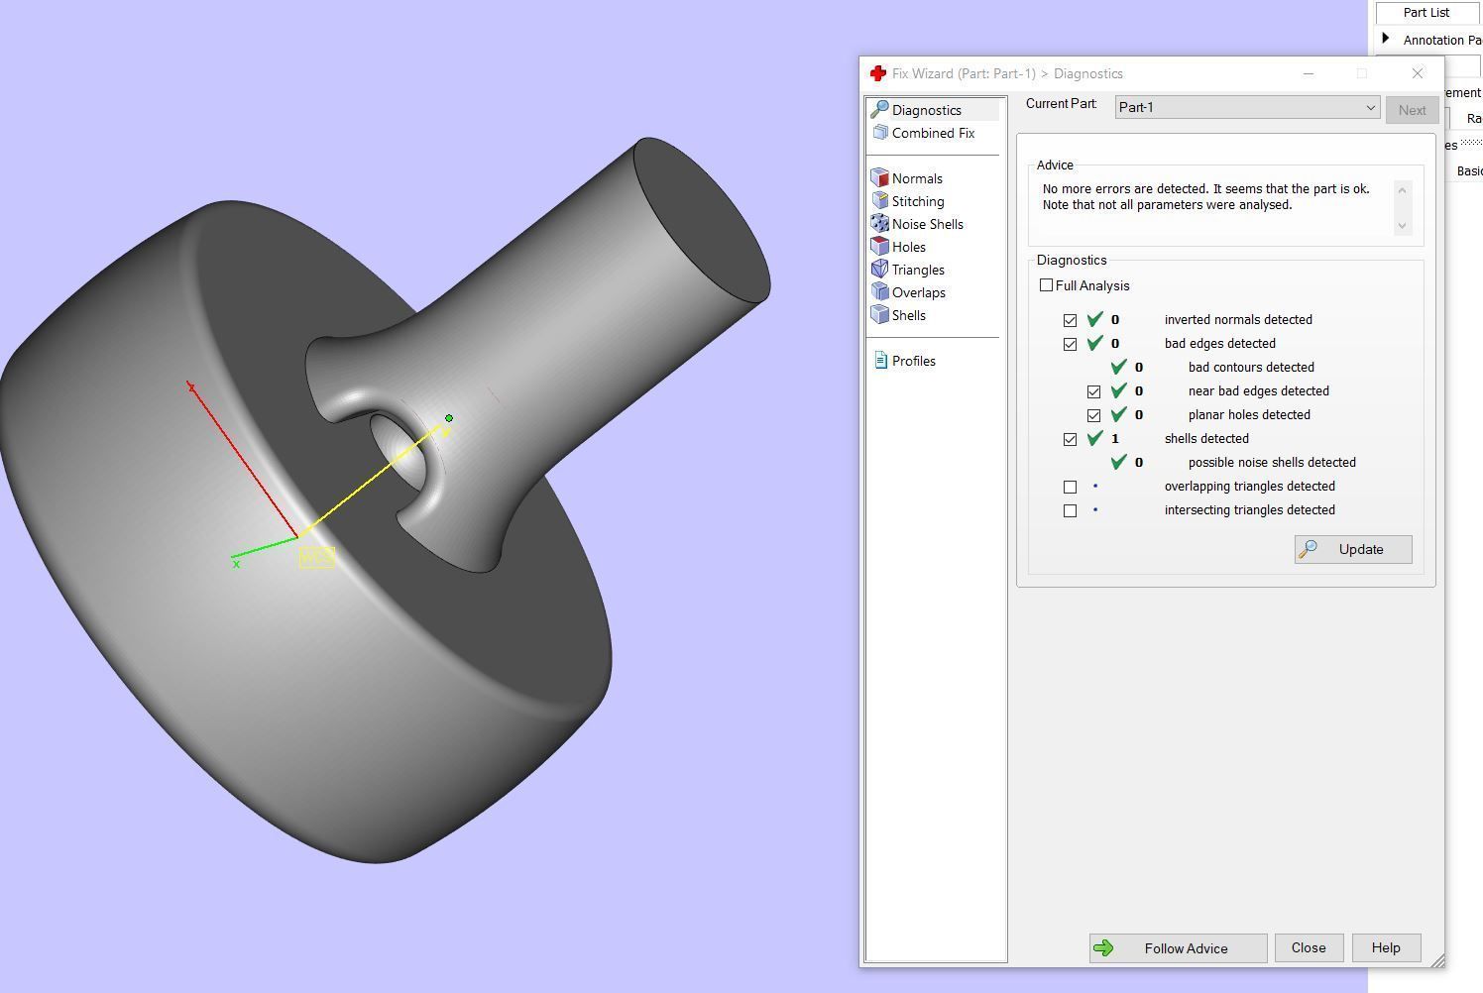Uncheck shells detected checkbox
The width and height of the screenshot is (1483, 993).
click(x=1070, y=439)
